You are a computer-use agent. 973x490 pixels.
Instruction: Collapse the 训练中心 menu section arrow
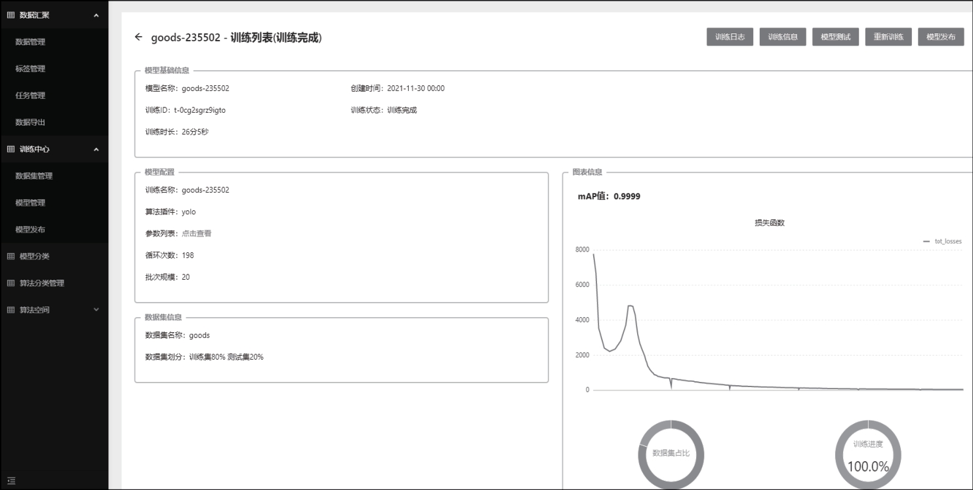coord(96,149)
